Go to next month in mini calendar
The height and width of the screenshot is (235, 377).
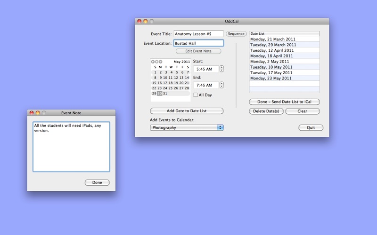(160, 62)
